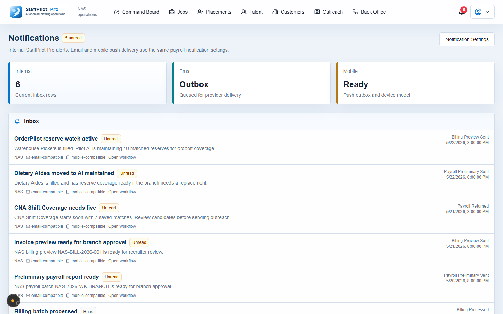The width and height of the screenshot is (503, 314).
Task: Open the Back Office section
Action: 369,12
